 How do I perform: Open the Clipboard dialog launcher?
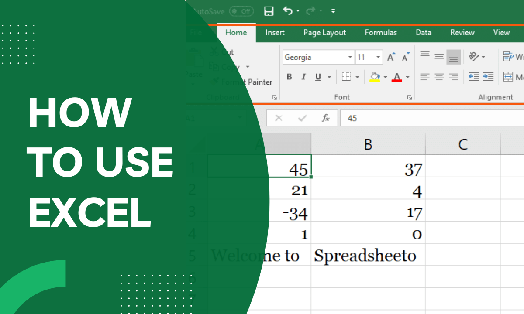(275, 97)
